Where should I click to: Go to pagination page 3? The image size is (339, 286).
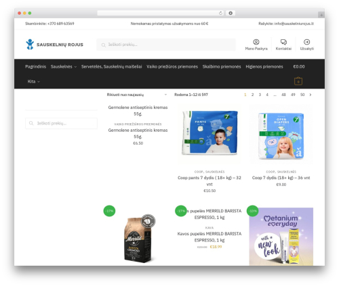tap(260, 95)
